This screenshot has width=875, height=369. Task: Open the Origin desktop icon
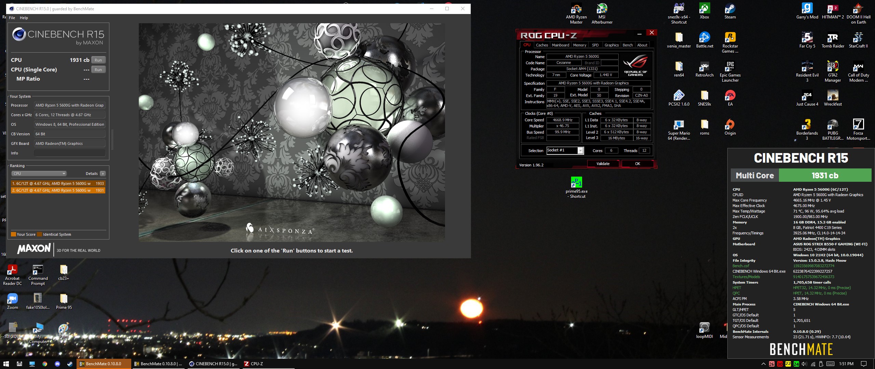730,127
